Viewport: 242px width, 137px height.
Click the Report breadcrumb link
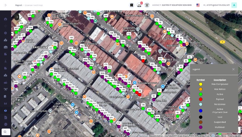(18, 5)
